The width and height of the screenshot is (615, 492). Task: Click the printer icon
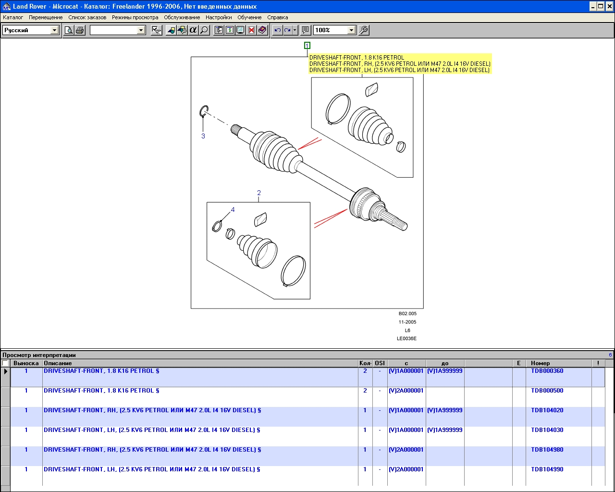(x=80, y=30)
